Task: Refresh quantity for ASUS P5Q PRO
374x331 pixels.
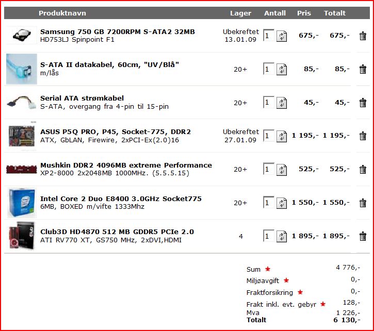Action: [282, 136]
